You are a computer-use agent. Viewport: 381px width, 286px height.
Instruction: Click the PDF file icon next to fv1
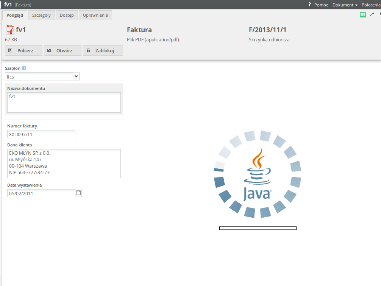point(10,30)
